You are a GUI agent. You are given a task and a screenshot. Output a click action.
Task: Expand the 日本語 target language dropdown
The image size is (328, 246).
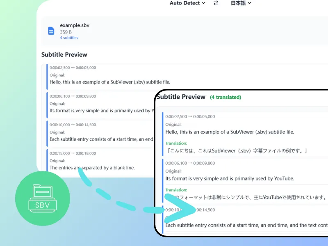[241, 3]
